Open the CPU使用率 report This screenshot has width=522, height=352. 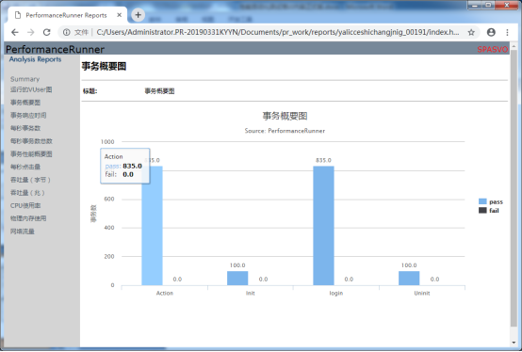[25, 206]
